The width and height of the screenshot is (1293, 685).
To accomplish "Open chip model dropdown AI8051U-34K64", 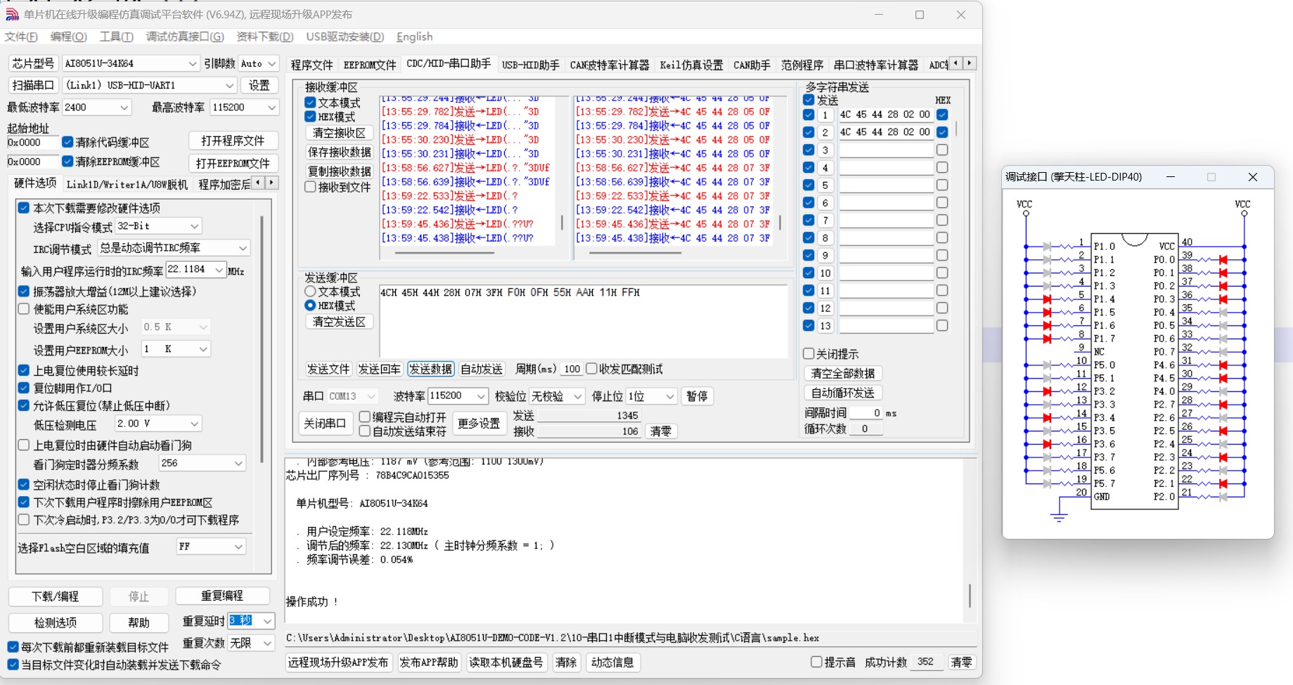I will (131, 63).
